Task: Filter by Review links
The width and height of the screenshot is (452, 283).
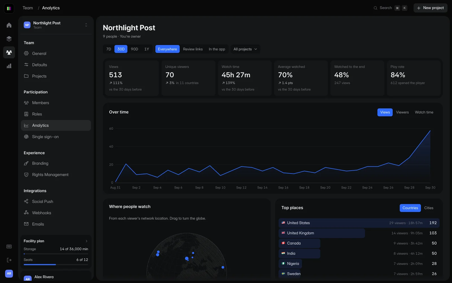Action: coord(193,49)
